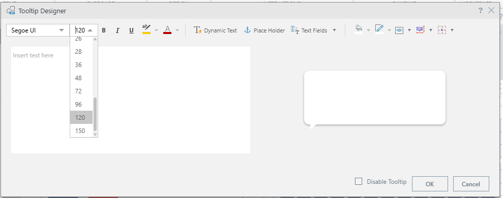Click the text alignment box icon

point(399,30)
